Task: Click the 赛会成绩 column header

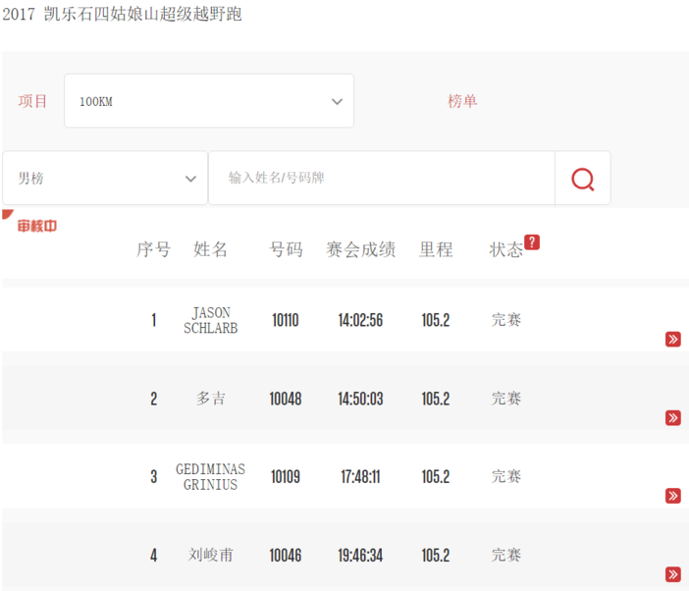Action: (x=360, y=249)
